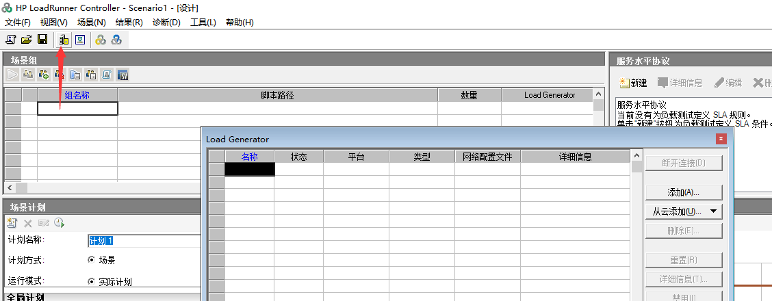
Task: Click the LoadRunner app icon in title bar
Action: point(7,8)
